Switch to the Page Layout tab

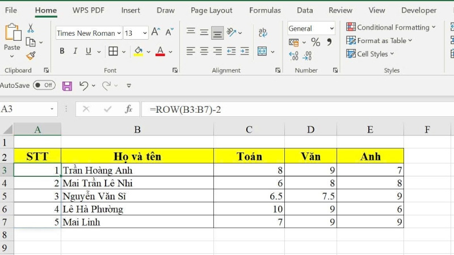(211, 10)
